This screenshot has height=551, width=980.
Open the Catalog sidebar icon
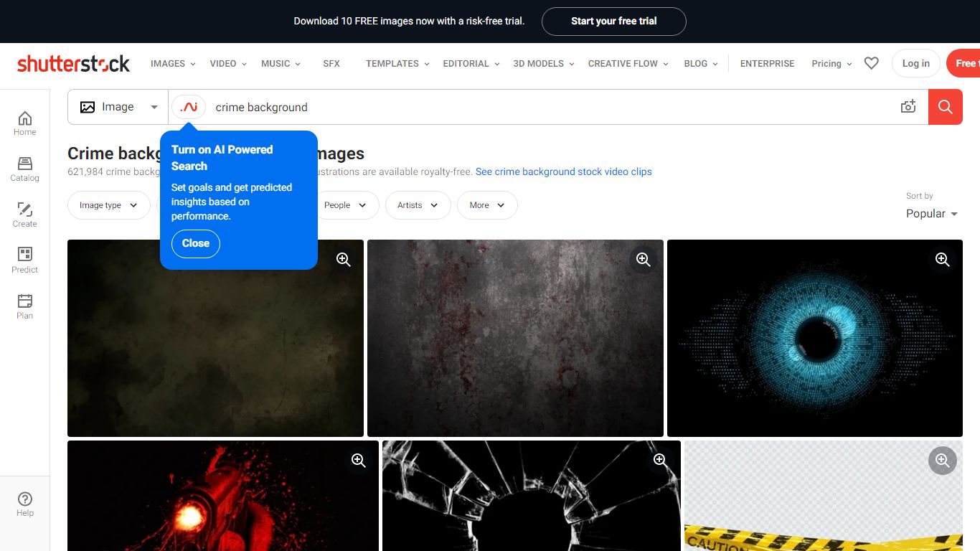(24, 169)
